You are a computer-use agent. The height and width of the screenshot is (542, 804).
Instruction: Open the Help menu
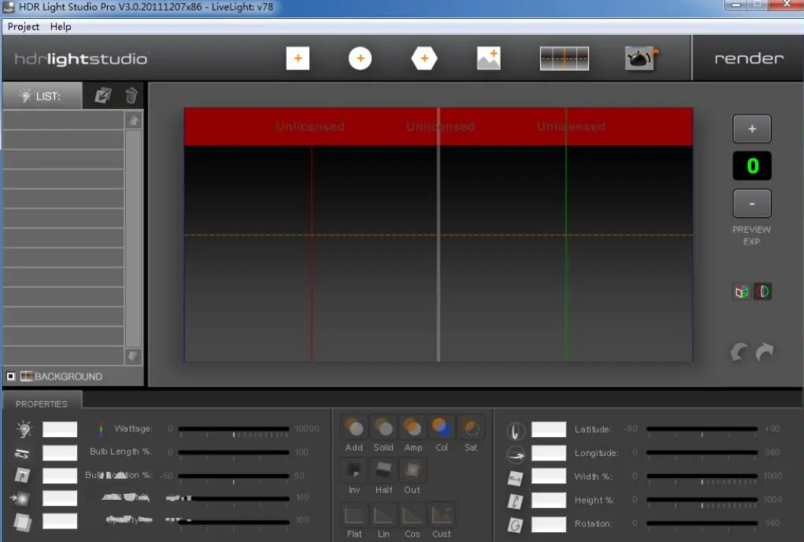pyautogui.click(x=60, y=26)
